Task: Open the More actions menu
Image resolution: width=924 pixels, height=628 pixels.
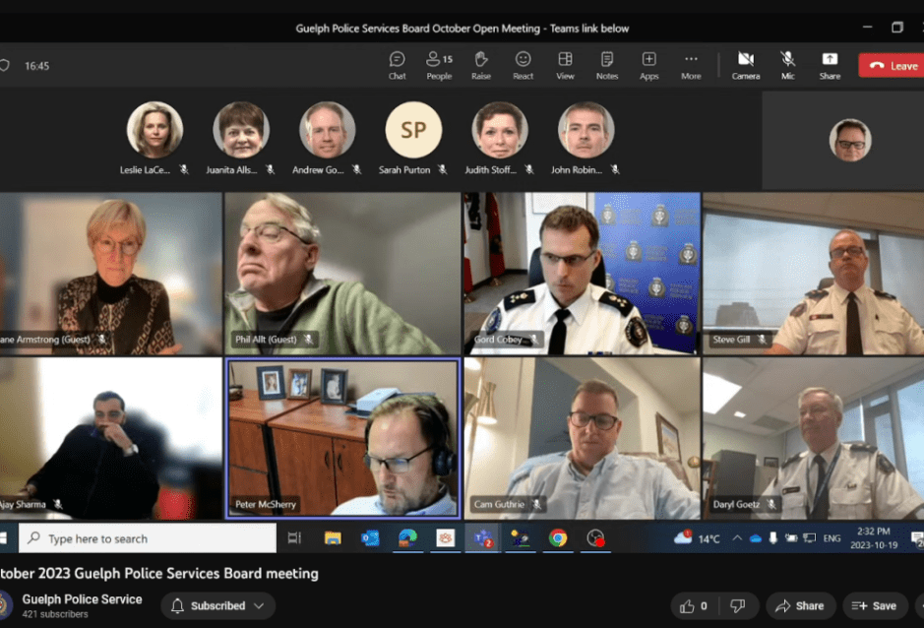Action: tap(691, 65)
